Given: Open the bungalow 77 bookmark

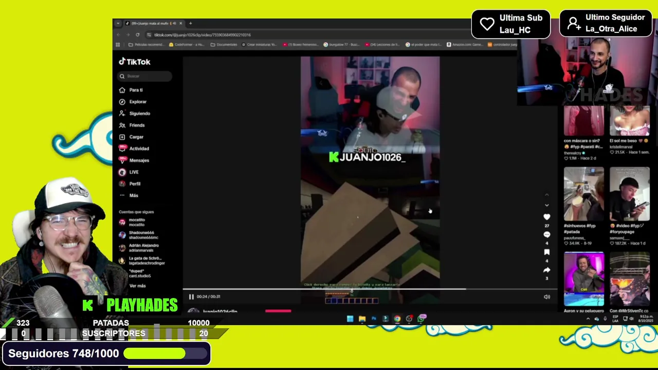Looking at the screenshot, I should pos(342,45).
